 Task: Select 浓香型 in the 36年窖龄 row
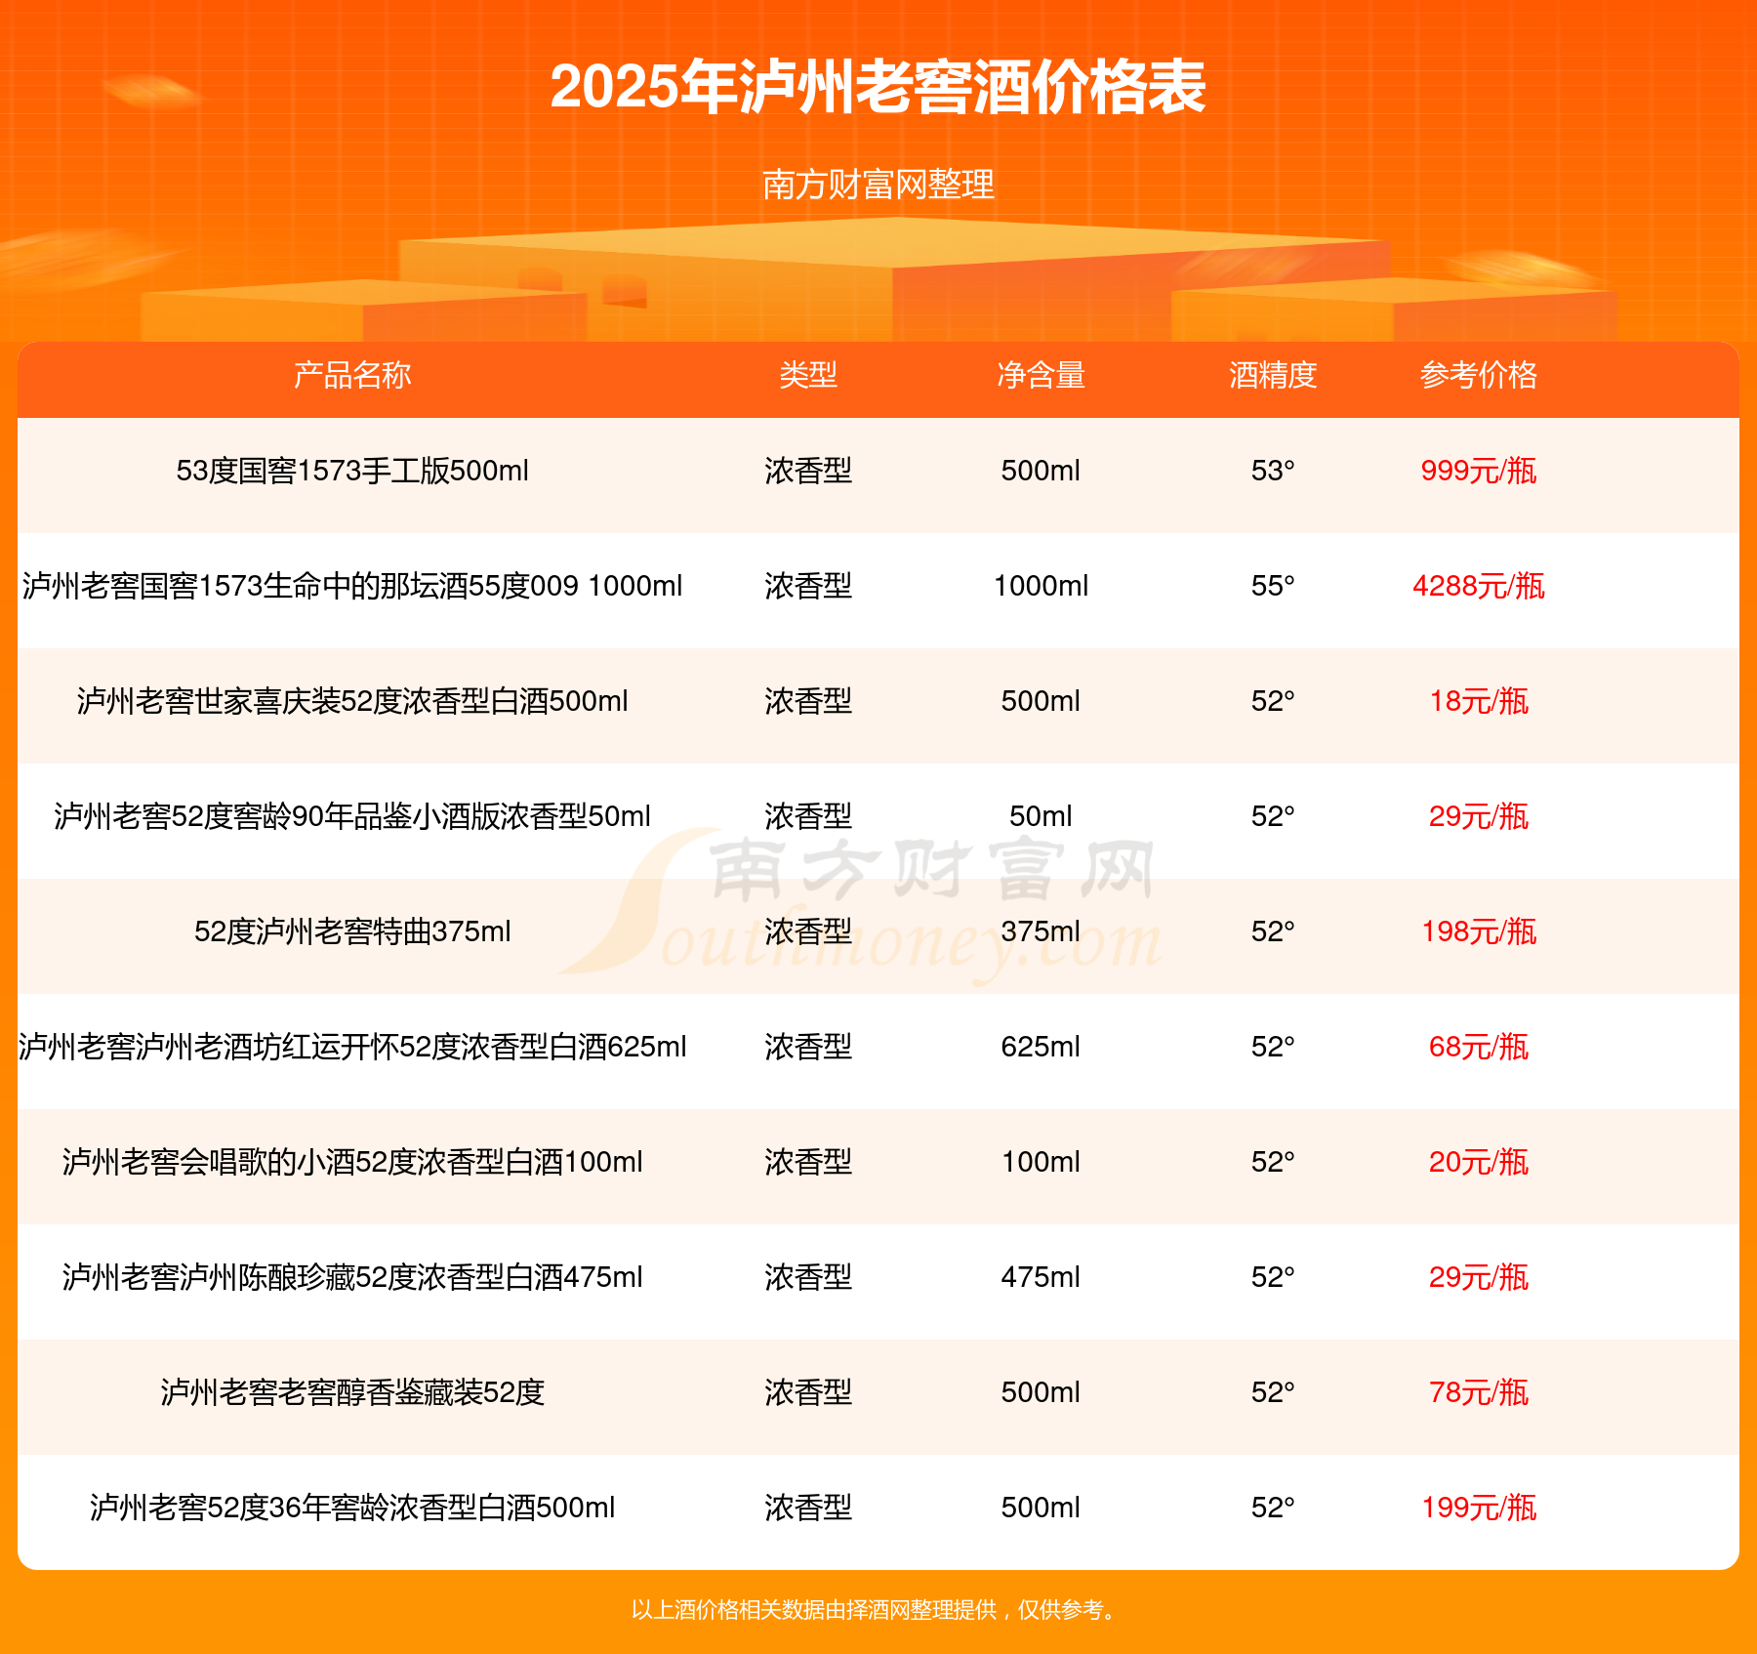[808, 1508]
